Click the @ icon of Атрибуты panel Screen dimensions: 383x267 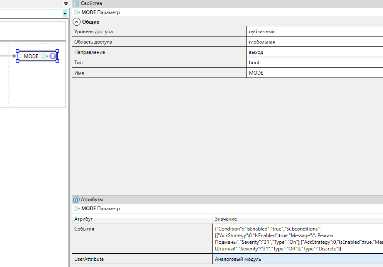(x=76, y=199)
